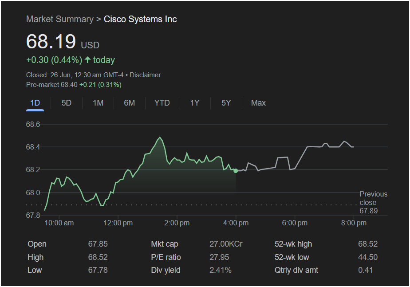The width and height of the screenshot is (410, 287).
Task: Click the 52-wk low value 44.50
Action: [368, 257]
